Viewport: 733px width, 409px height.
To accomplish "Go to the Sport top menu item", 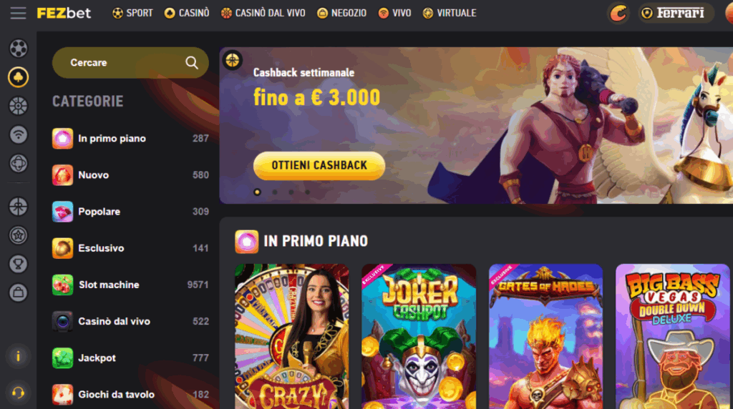I will [132, 13].
